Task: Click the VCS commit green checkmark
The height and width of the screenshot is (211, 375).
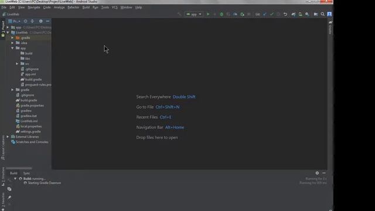Action: click(x=272, y=14)
